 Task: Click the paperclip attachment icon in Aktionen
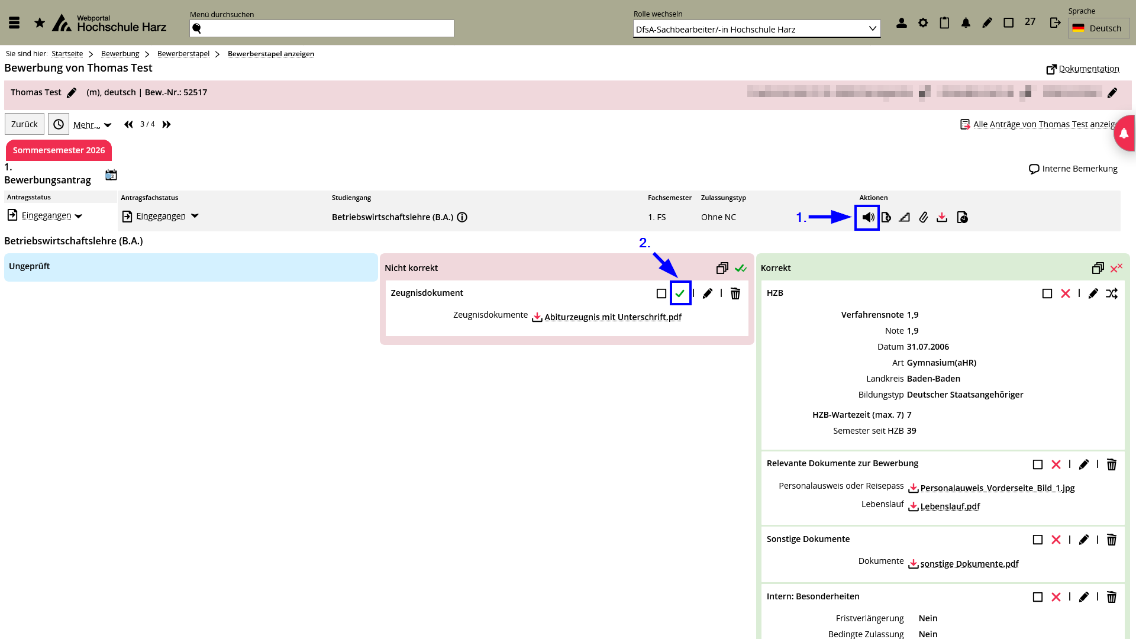click(x=923, y=217)
